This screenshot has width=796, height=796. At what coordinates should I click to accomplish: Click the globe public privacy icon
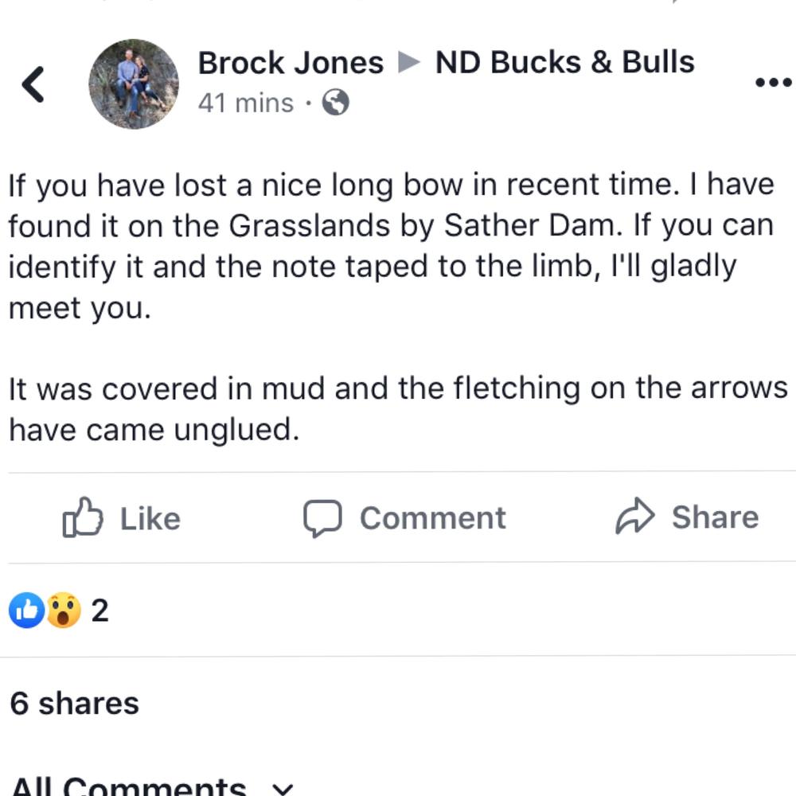pos(336,103)
